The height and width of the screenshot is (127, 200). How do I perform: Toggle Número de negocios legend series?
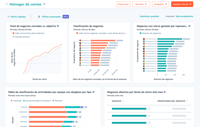tap(150, 33)
